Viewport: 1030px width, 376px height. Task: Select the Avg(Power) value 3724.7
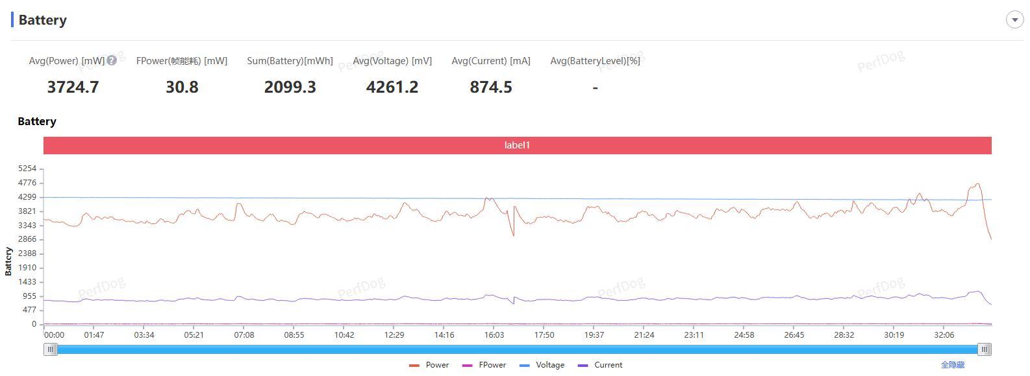(73, 87)
